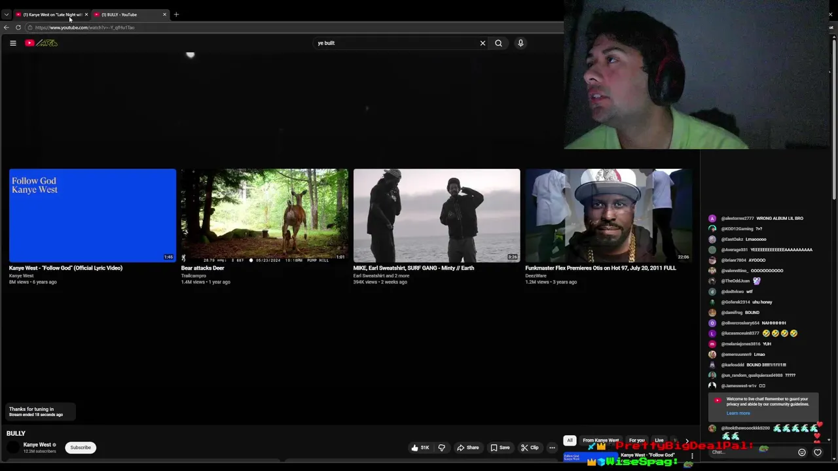Open the Bear attacks Deer title
This screenshot has height=471, width=838.
tap(202, 268)
